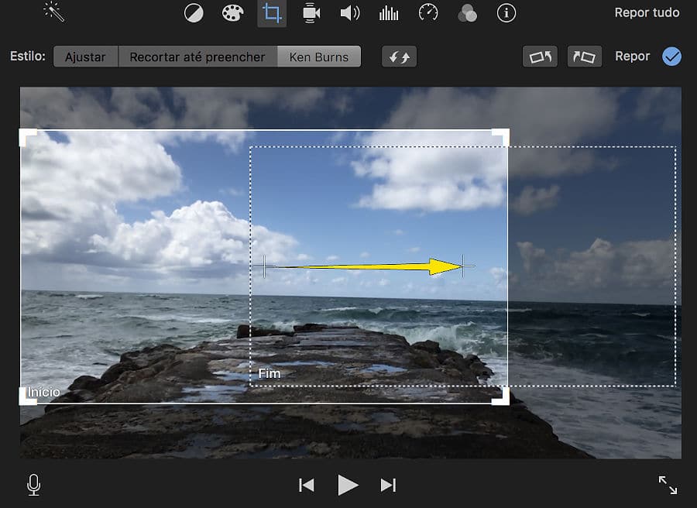Viewport: 697px width, 508px height.
Task: Open the speed gauge tool
Action: tap(428, 13)
